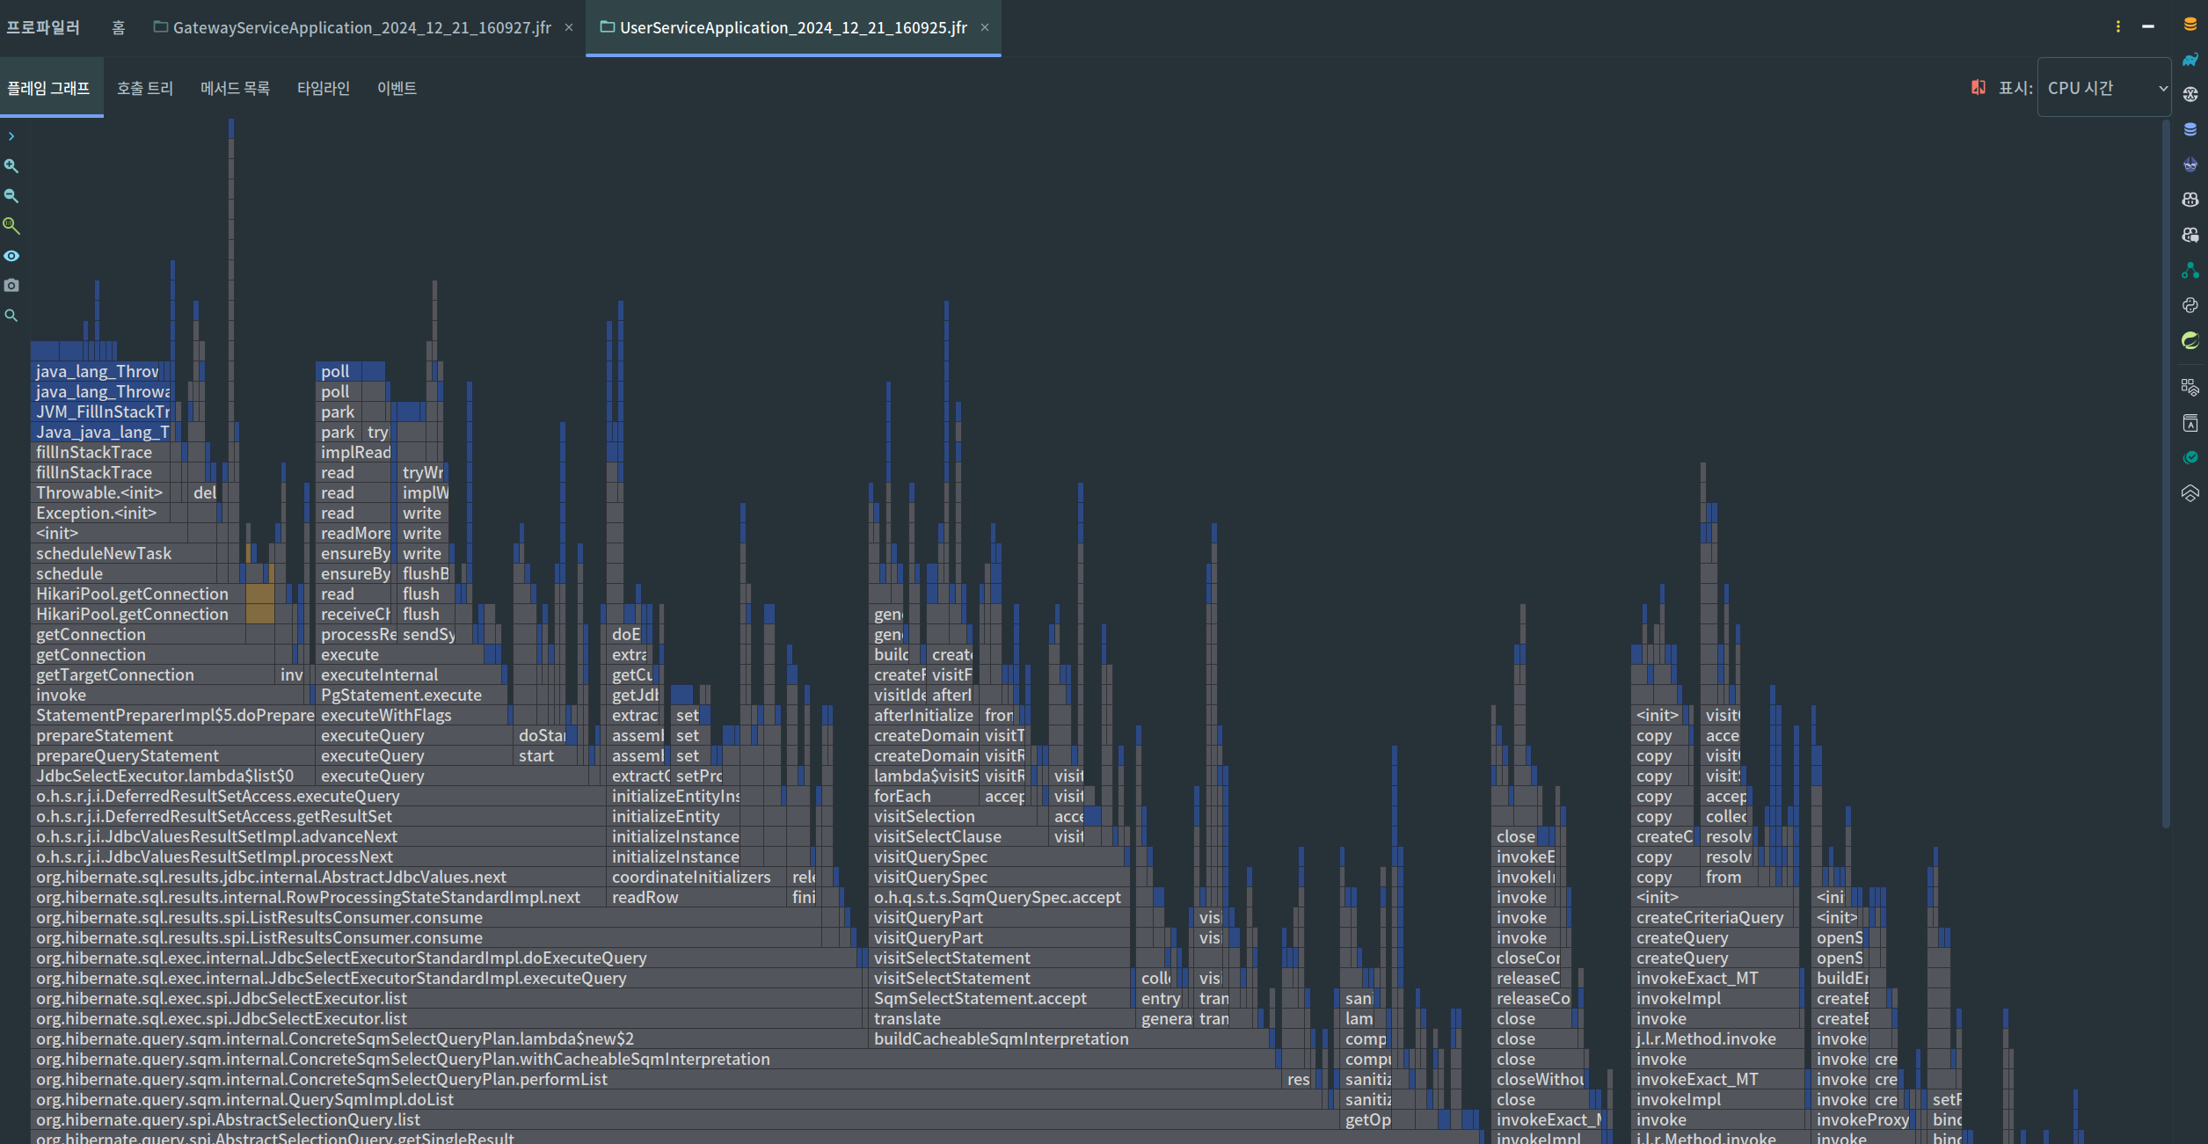The height and width of the screenshot is (1144, 2208).
Task: Open the GitHub Copilot Chat icon
Action: coord(2190,235)
